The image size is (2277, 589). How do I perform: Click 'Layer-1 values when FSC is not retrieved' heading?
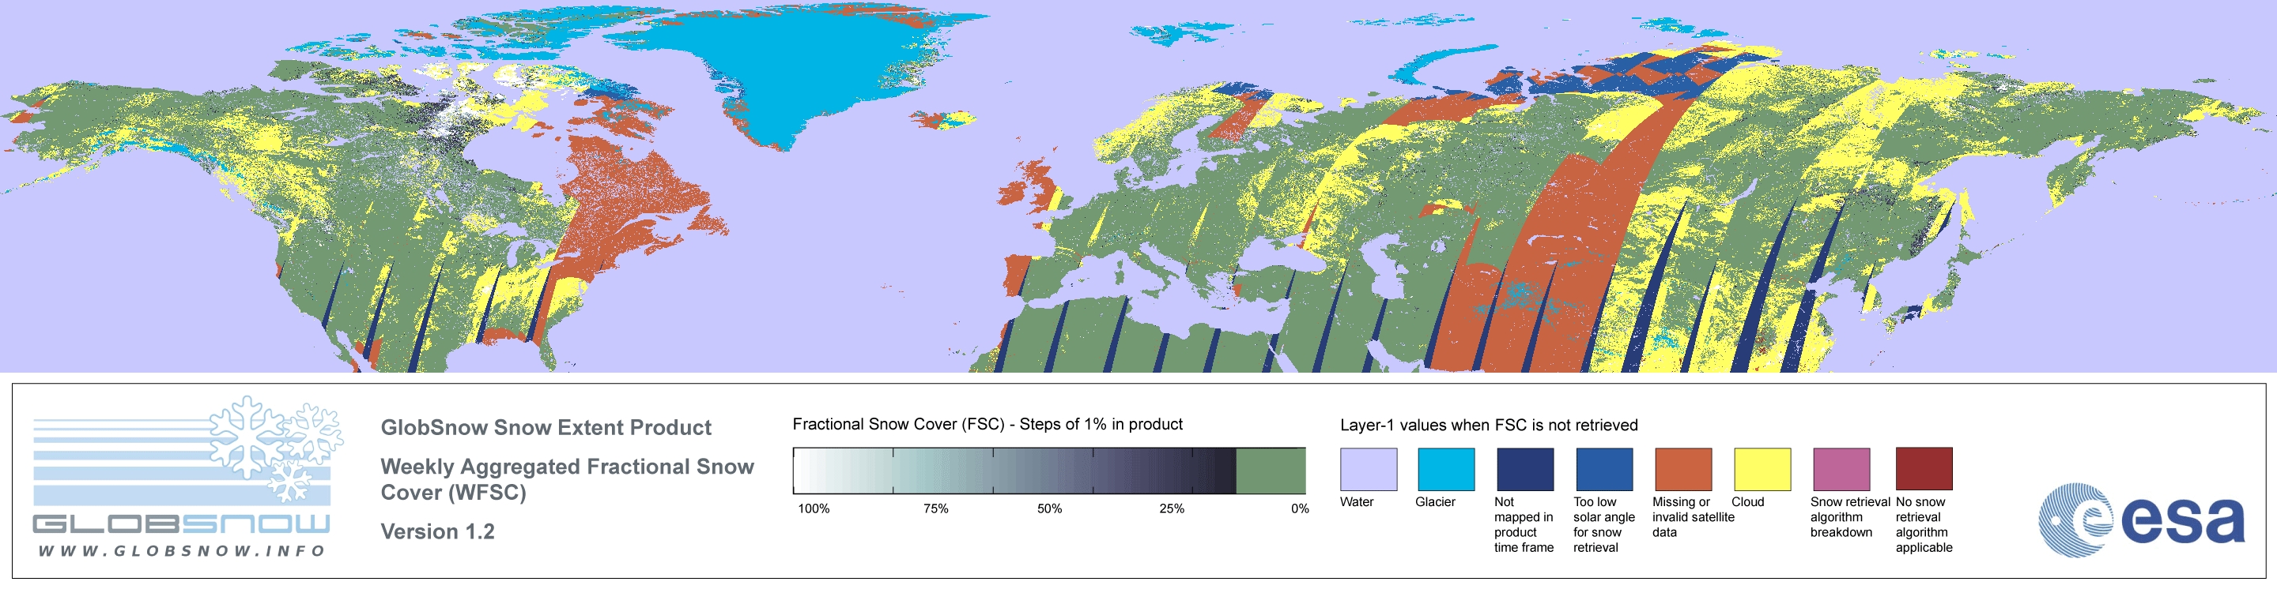1489,425
